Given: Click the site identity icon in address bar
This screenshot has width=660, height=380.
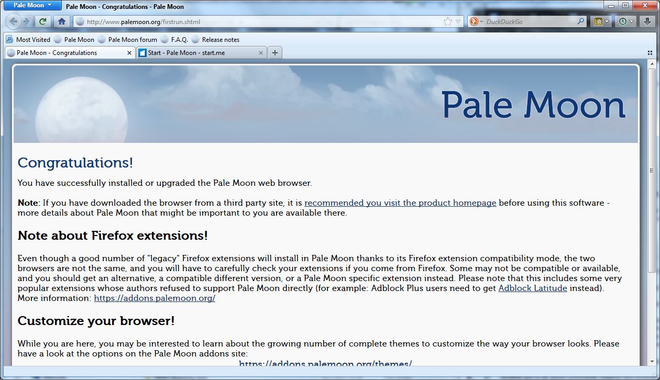Looking at the screenshot, I should click(80, 22).
